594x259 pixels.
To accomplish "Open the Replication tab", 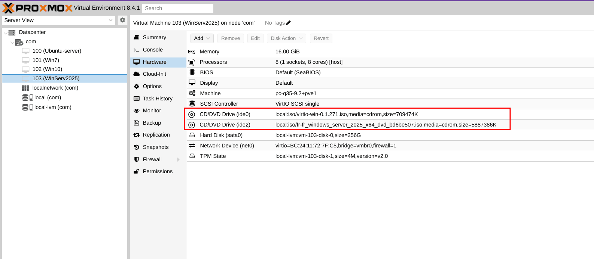I will 158,135.
